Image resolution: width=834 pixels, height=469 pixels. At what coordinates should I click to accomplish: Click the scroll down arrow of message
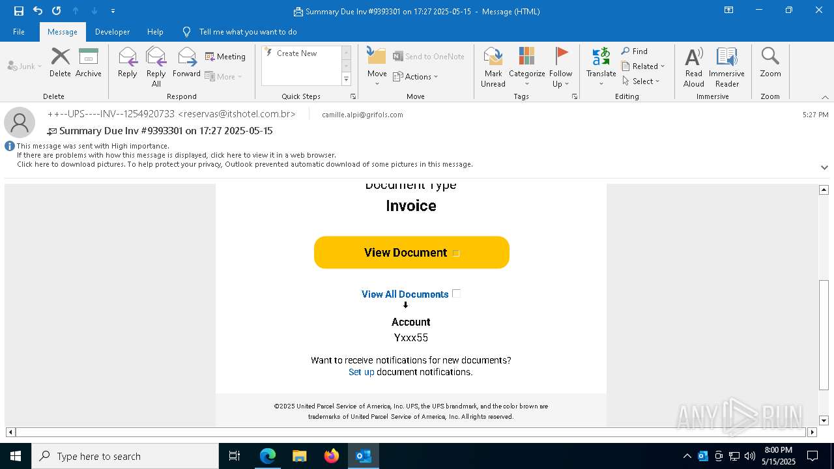coord(824,421)
